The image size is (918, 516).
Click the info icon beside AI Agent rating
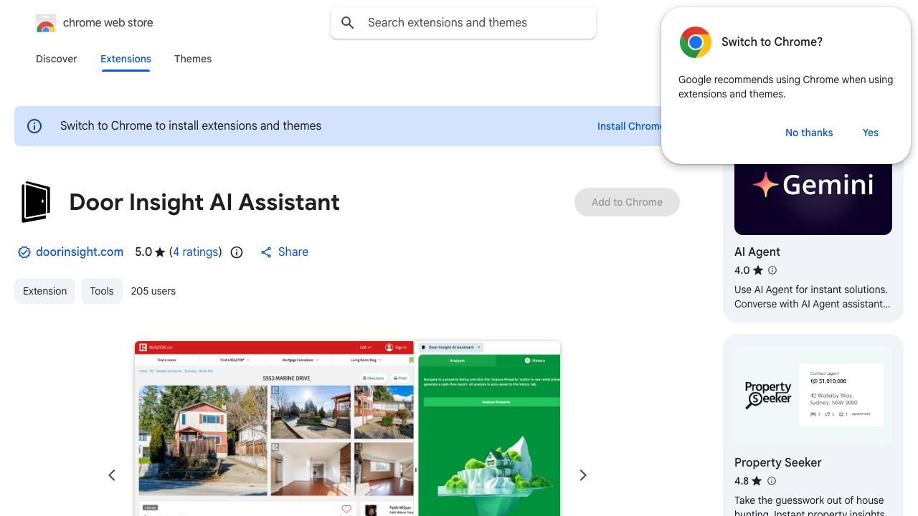[x=772, y=270]
